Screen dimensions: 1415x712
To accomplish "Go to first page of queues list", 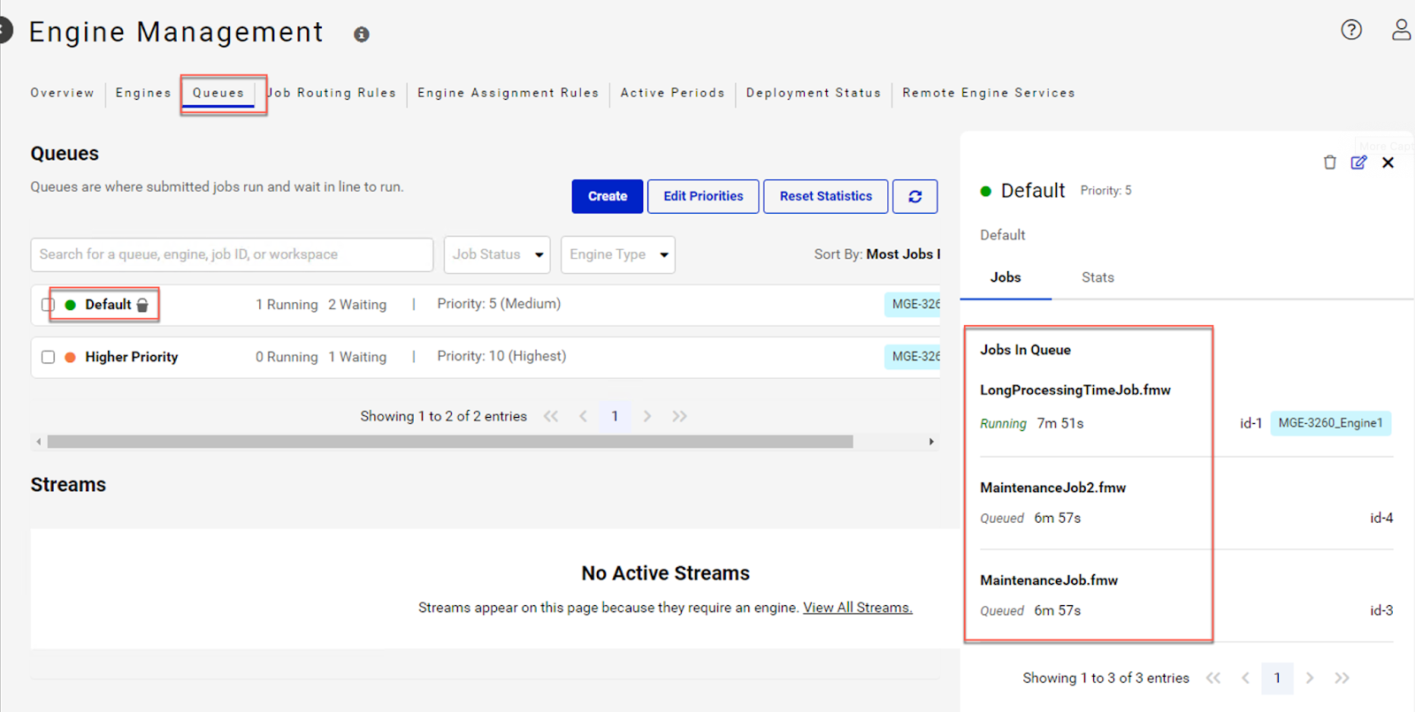I will pos(551,416).
